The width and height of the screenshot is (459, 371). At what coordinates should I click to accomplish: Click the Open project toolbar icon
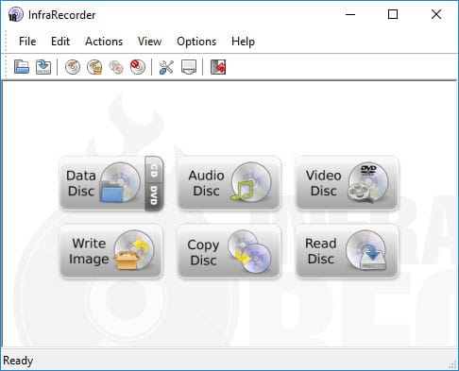click(22, 67)
